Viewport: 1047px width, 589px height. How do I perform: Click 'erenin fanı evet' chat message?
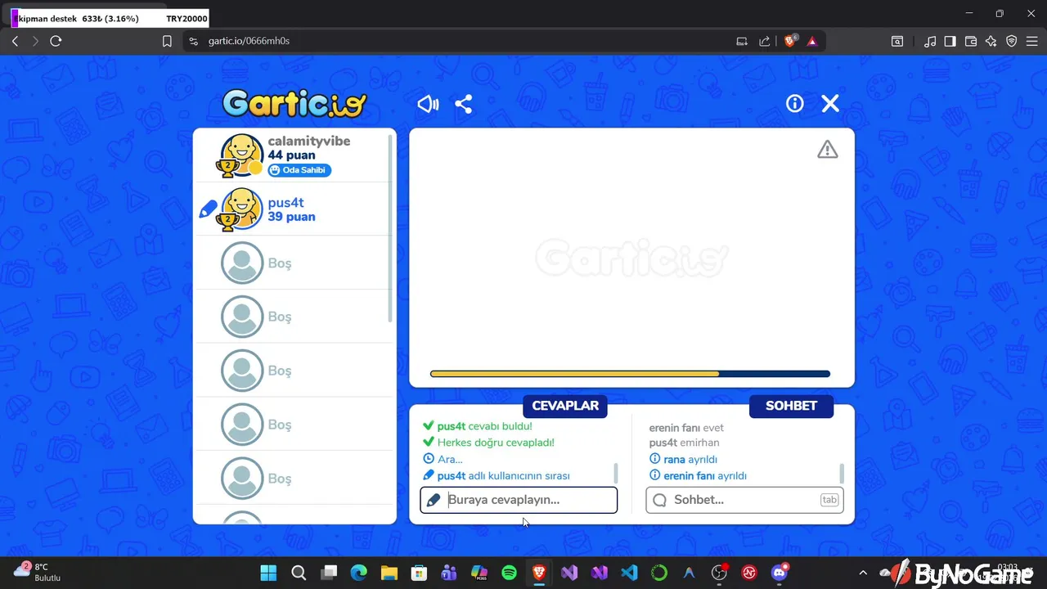coord(686,428)
